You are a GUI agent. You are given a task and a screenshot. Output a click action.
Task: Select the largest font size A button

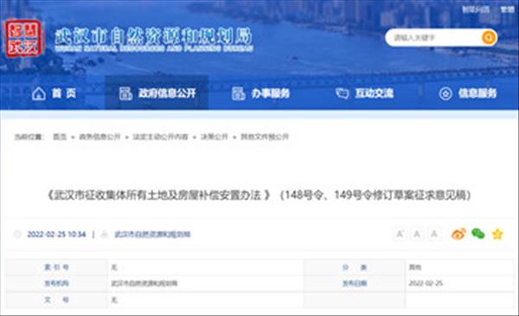[400, 235]
